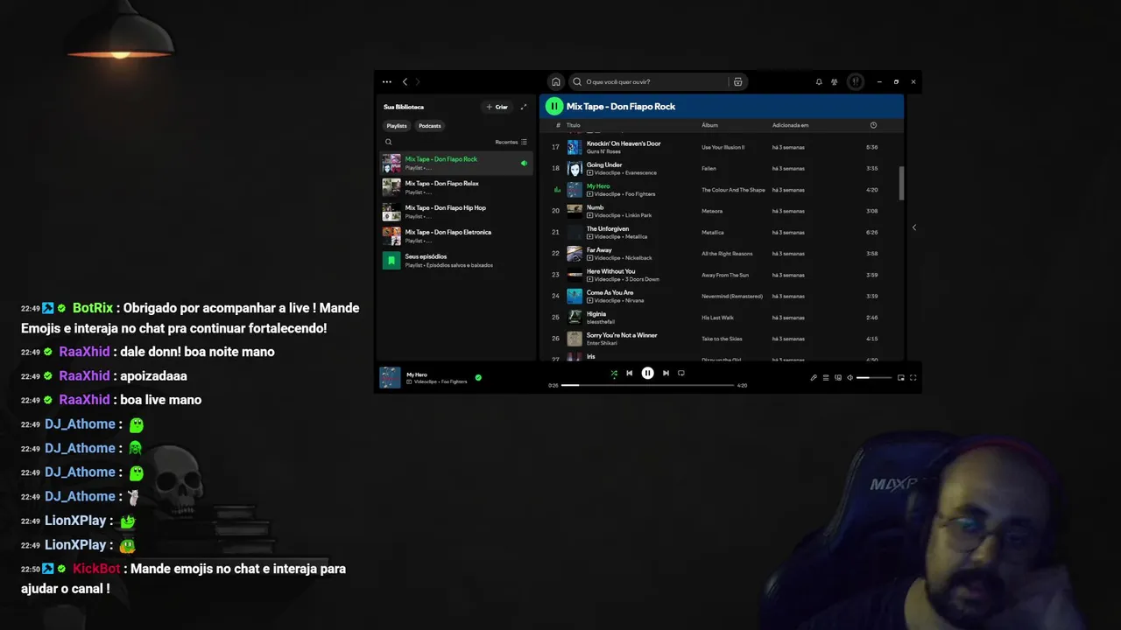
Task: Open the Spotify Home icon
Action: coord(555,82)
